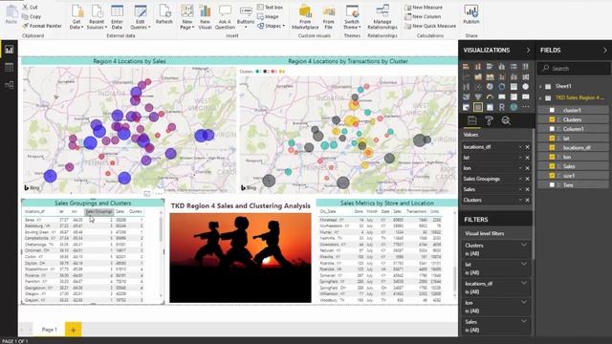Open the Format paint roller tab
This screenshot has height=344, width=612.
[489, 120]
